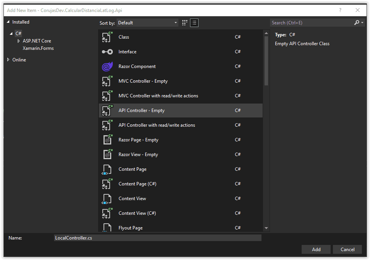The height and width of the screenshot is (260, 370).
Task: Select the C# tree node
Action: tap(19, 34)
